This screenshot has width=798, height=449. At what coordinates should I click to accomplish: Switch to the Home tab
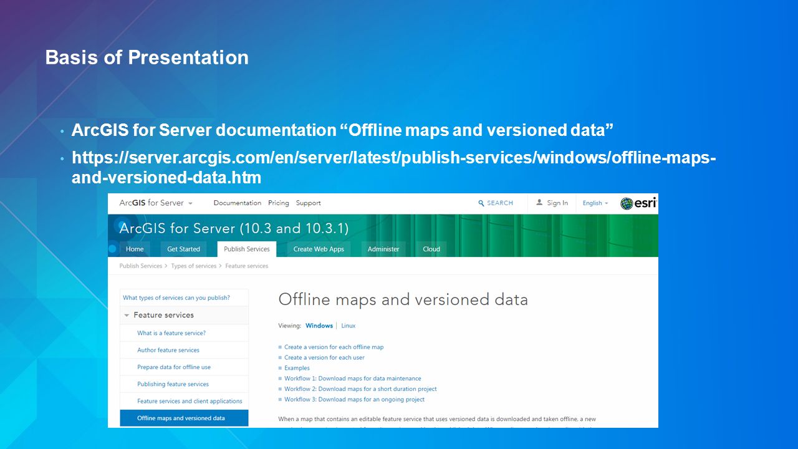[x=135, y=249]
